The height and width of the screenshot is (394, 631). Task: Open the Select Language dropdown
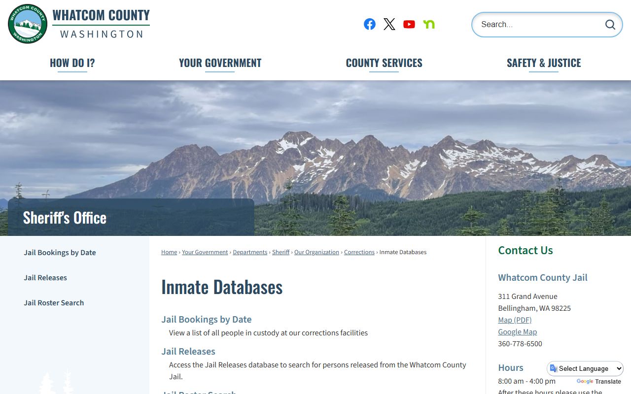[x=585, y=368]
